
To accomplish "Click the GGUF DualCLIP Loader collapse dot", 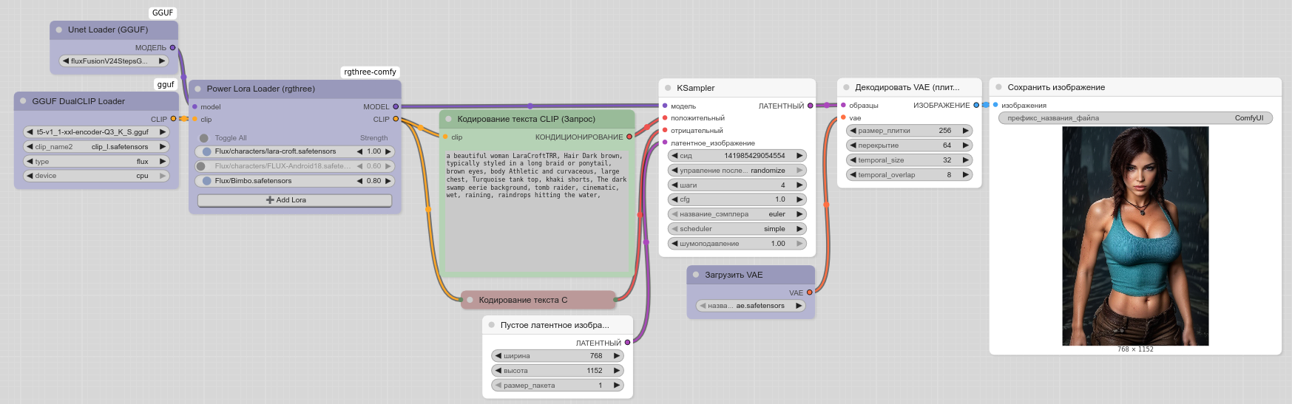I will [23, 101].
